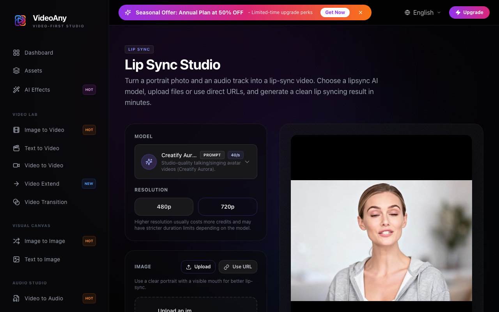Click the VideoAny logo icon

[20, 20]
